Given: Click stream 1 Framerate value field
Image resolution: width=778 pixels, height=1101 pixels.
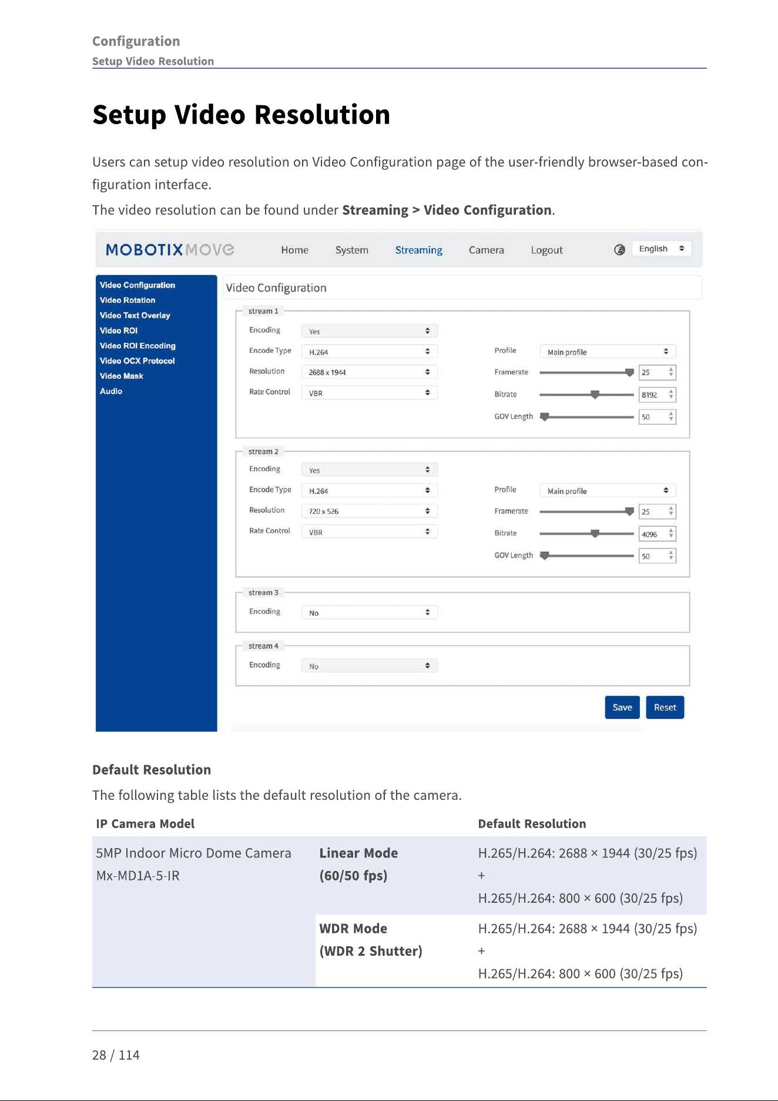Looking at the screenshot, I should [658, 372].
